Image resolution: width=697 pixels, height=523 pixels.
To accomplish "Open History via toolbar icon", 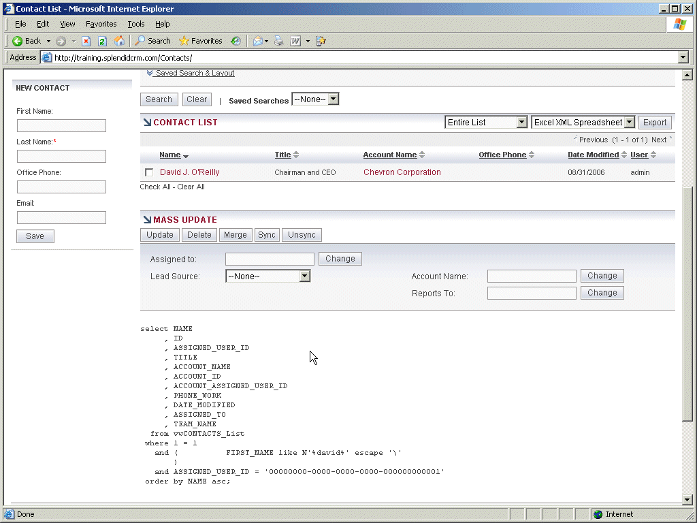I will [236, 41].
